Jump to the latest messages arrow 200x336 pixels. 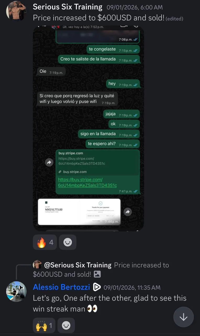(x=184, y=317)
